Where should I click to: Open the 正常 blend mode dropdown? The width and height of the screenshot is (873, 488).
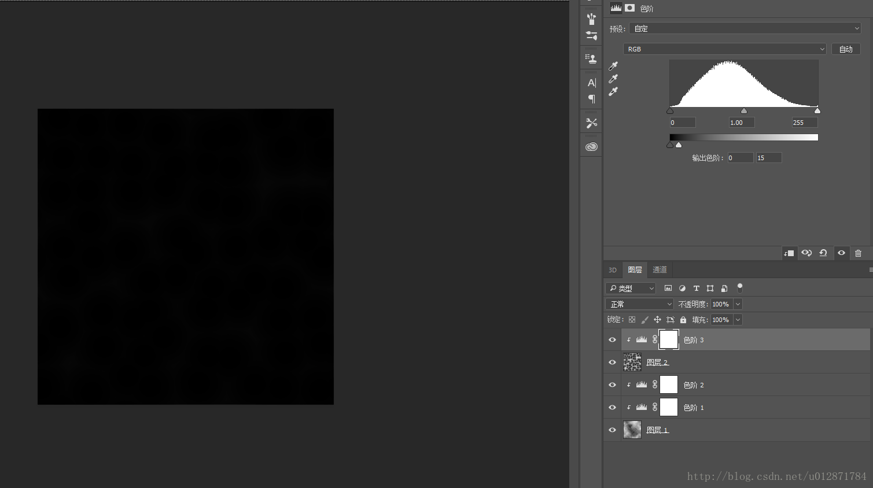coord(640,304)
